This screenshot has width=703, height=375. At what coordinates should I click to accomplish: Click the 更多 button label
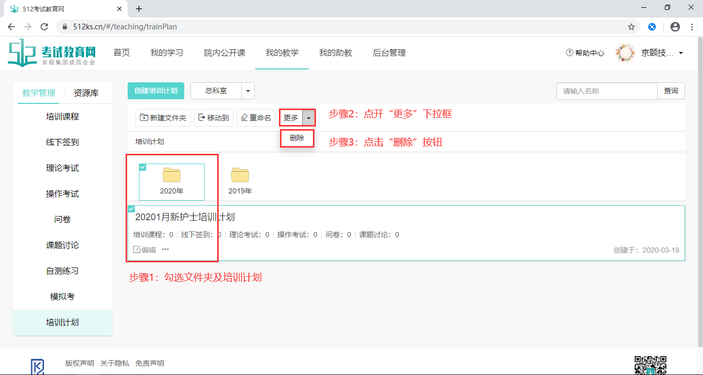click(291, 118)
